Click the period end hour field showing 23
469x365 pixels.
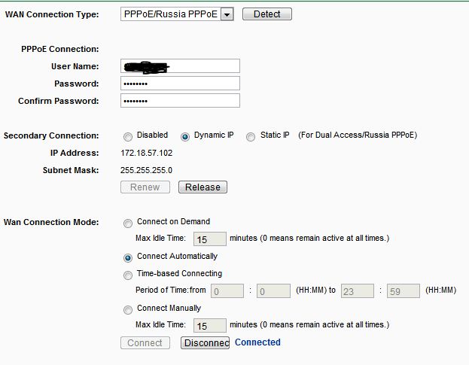pos(358,291)
